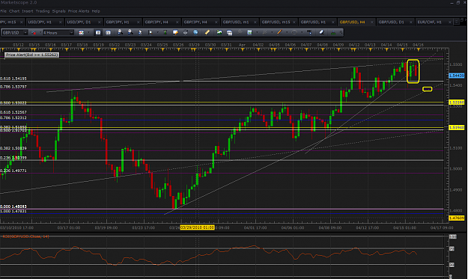Expand the flag marker dropdown arrow
Viewport: 468px width, 279px height.
click(157, 32)
